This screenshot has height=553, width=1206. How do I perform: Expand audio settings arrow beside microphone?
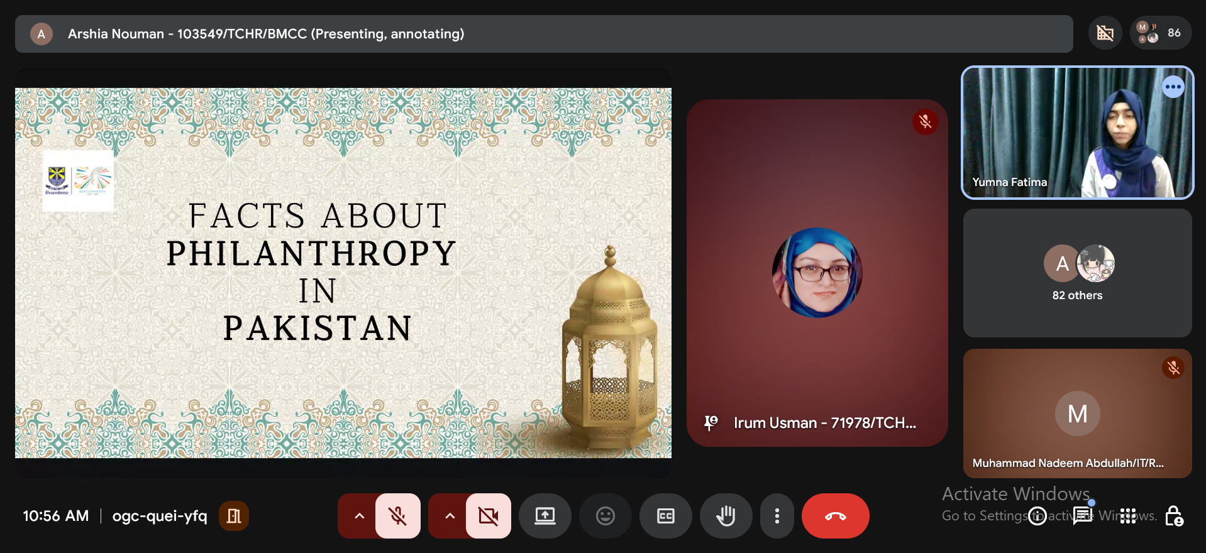[359, 516]
